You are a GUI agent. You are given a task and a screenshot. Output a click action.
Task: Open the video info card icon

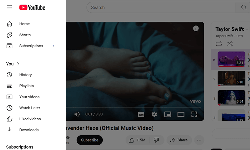pos(196,28)
